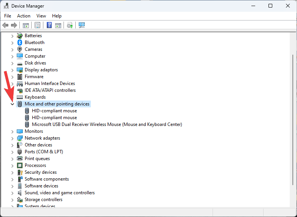Select the 'Other devices' label text
The image size is (297, 217).
[x=38, y=145]
